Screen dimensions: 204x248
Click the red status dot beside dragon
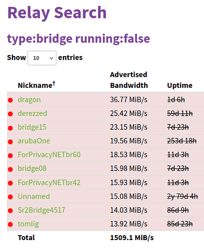pyautogui.click(x=10, y=100)
